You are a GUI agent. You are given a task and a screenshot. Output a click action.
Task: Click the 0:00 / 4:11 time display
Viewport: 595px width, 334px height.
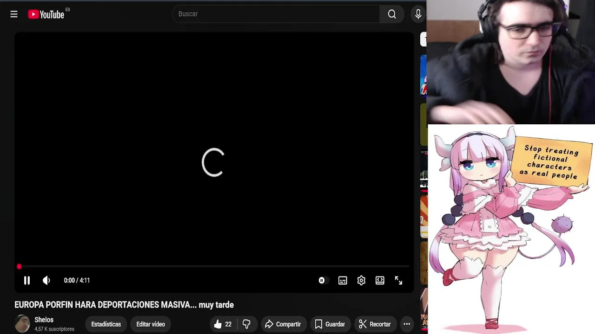77,280
